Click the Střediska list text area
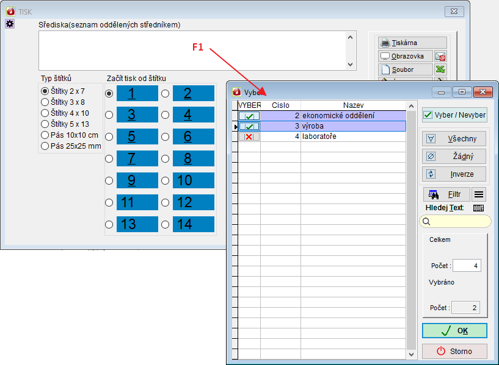 (x=192, y=51)
